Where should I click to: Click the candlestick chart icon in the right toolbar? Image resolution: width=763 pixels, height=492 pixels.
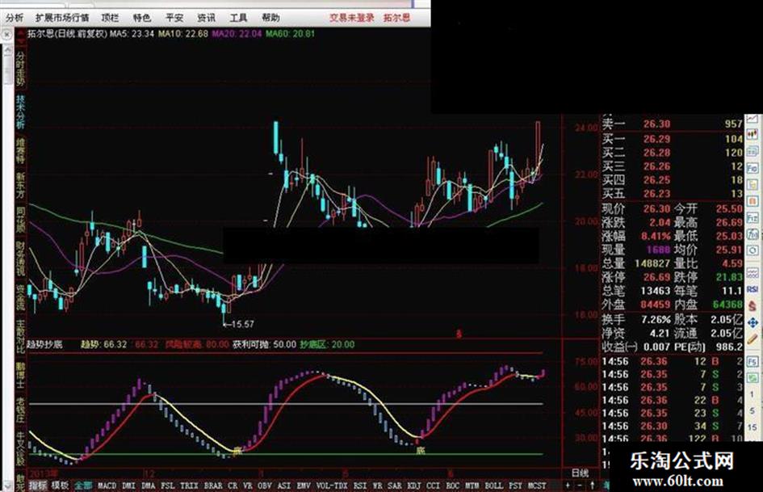[x=753, y=134]
